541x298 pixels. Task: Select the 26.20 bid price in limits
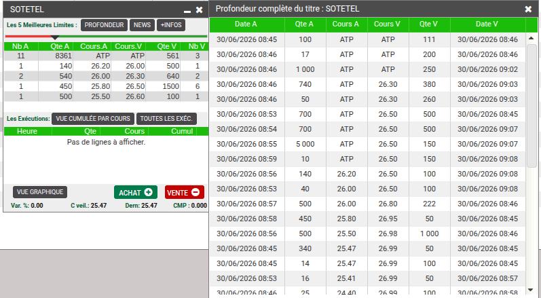coord(100,66)
